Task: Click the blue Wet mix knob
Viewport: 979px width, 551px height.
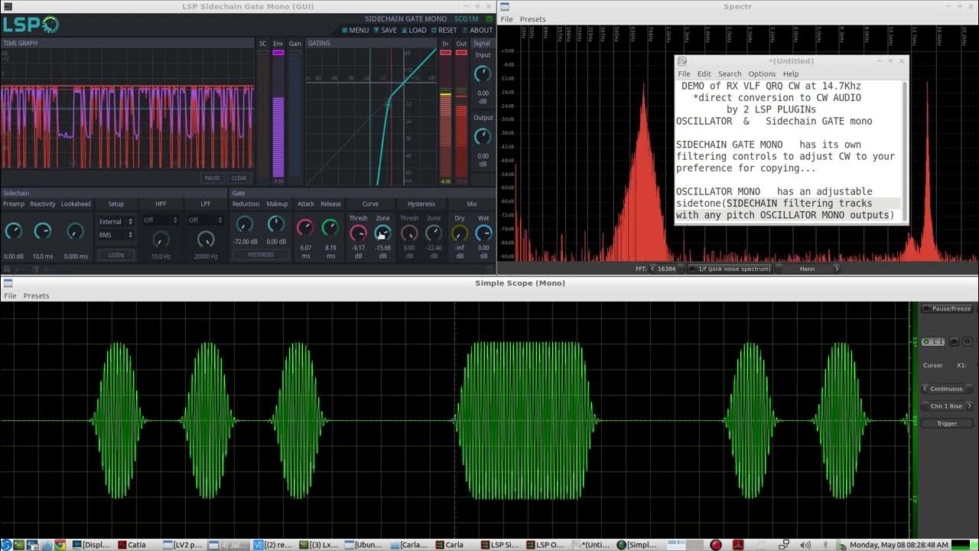Action: point(483,233)
